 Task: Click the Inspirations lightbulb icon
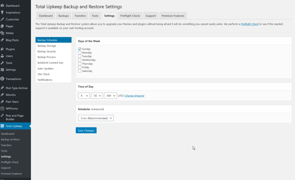coord(3,13)
